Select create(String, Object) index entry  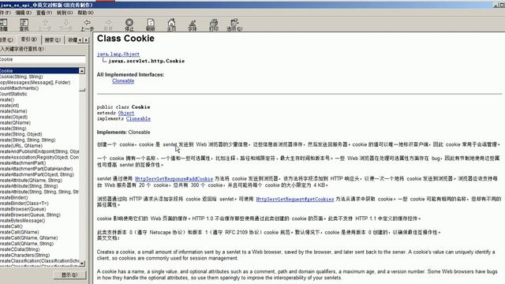coord(21,134)
